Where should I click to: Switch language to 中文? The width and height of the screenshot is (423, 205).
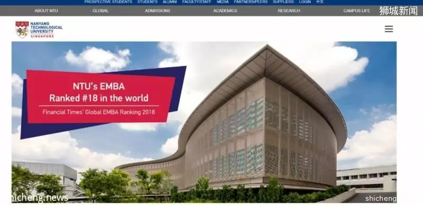[320, 2]
